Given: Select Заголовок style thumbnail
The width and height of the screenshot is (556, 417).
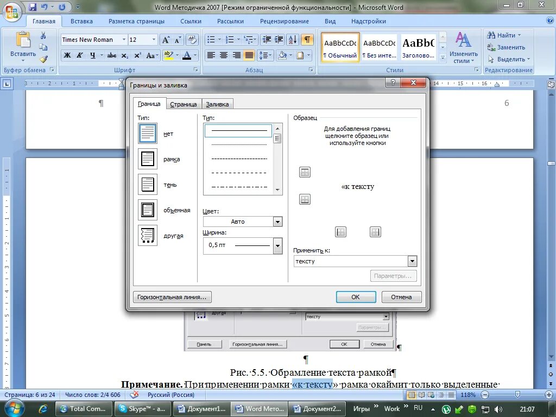Looking at the screenshot, I should 419,48.
